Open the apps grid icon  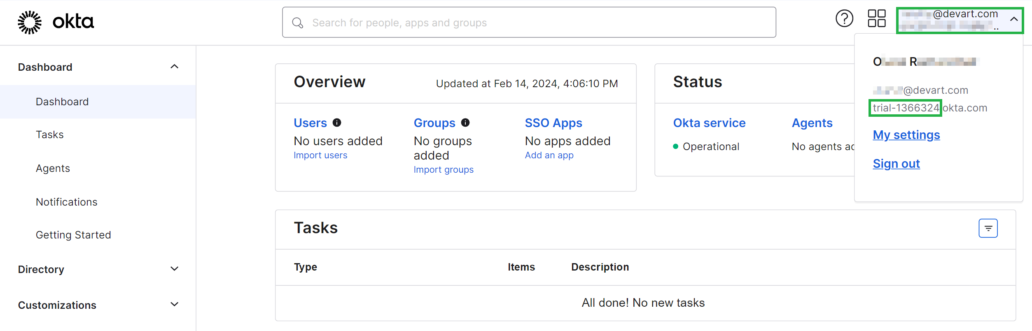point(877,19)
